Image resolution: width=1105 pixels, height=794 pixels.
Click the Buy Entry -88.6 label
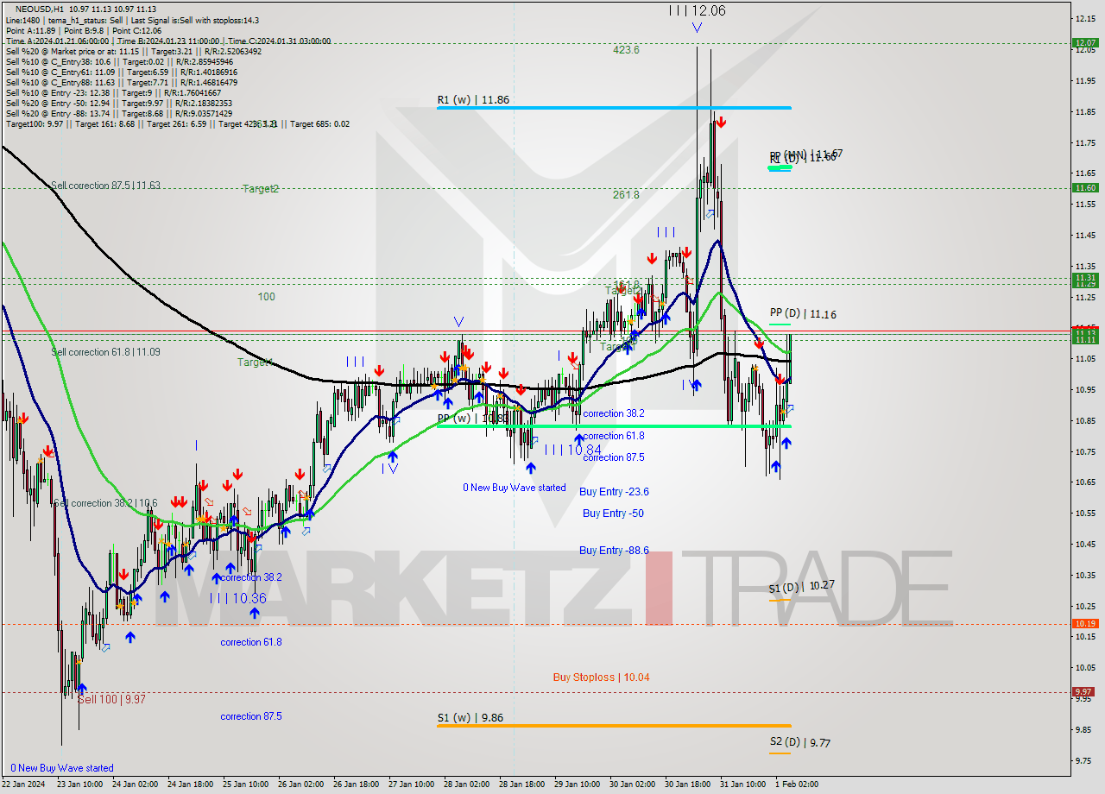point(614,551)
